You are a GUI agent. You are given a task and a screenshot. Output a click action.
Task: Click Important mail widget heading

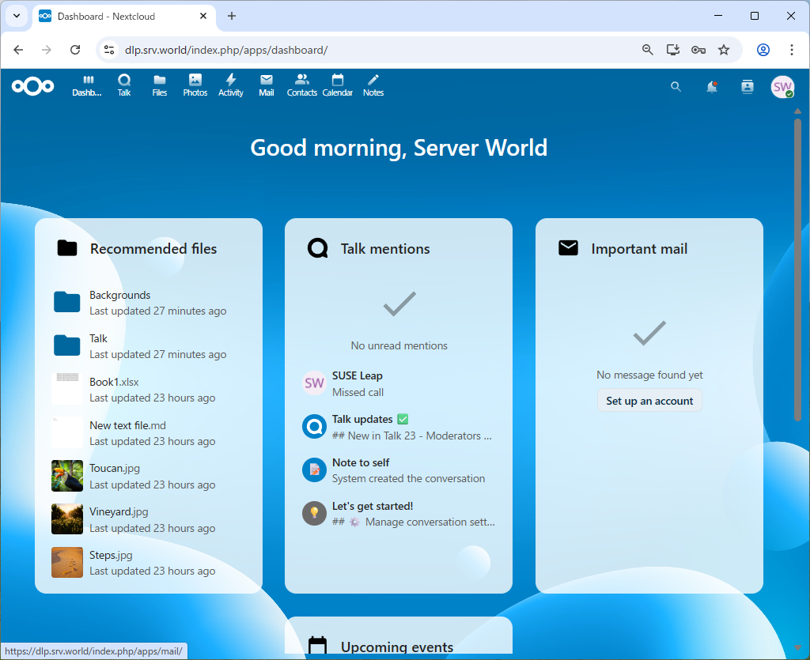tap(639, 249)
